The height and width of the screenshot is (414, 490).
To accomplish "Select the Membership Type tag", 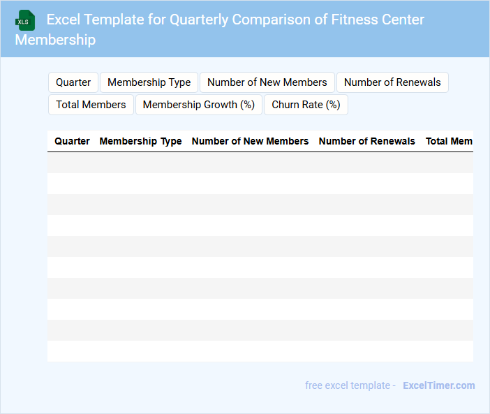I will click(x=149, y=82).
